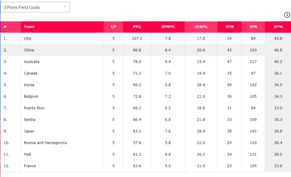291x177 pixels.
Task: Sort by the GP column header
Action: pos(113,27)
